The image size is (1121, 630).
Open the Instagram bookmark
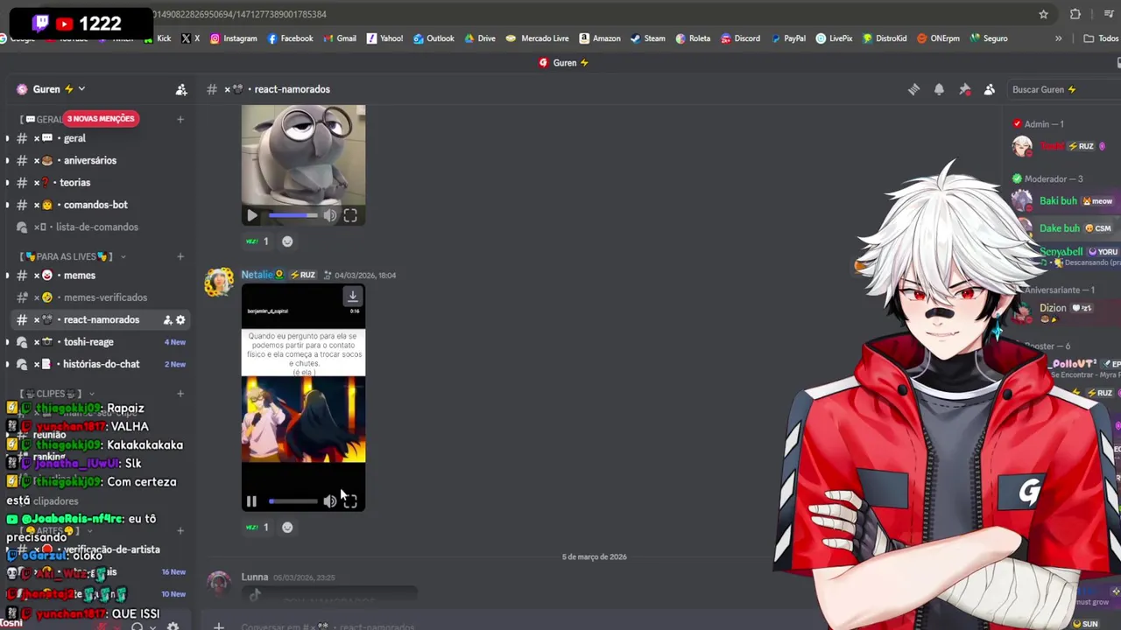coord(233,38)
